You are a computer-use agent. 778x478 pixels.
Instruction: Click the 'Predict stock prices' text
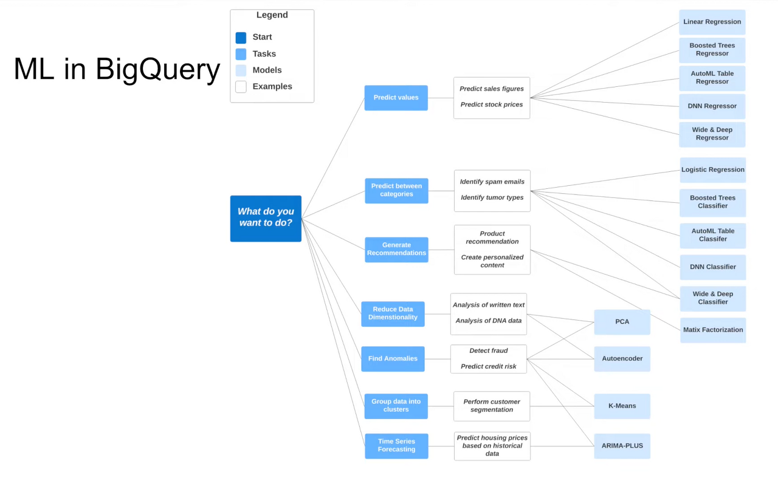[492, 105]
